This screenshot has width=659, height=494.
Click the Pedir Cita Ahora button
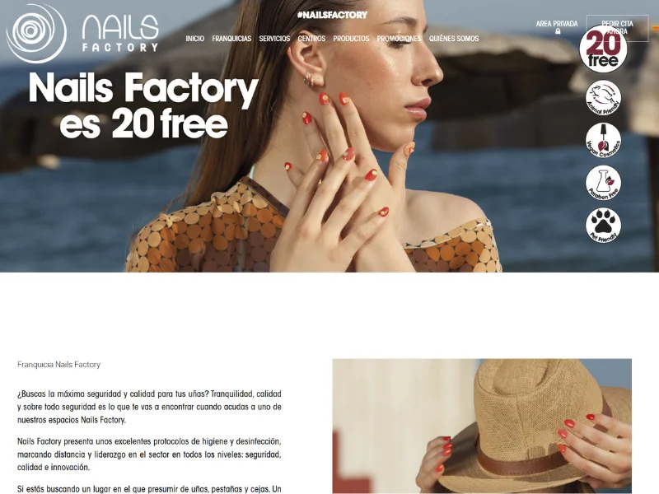(617, 28)
